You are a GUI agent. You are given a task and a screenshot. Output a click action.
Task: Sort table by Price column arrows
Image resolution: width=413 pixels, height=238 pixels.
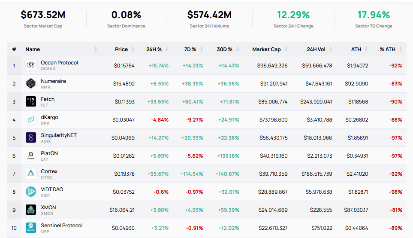(x=133, y=49)
